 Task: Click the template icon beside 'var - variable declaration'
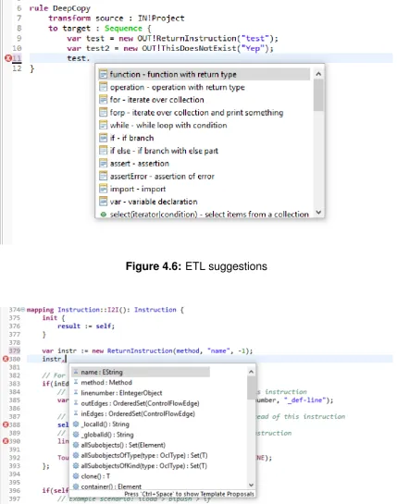coord(103,202)
